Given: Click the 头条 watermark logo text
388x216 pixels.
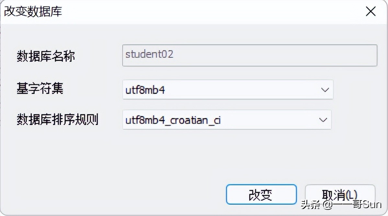Looking at the screenshot, I should 311,205.
